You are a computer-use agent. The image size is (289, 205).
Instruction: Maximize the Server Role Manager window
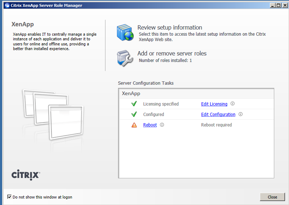[279, 5]
